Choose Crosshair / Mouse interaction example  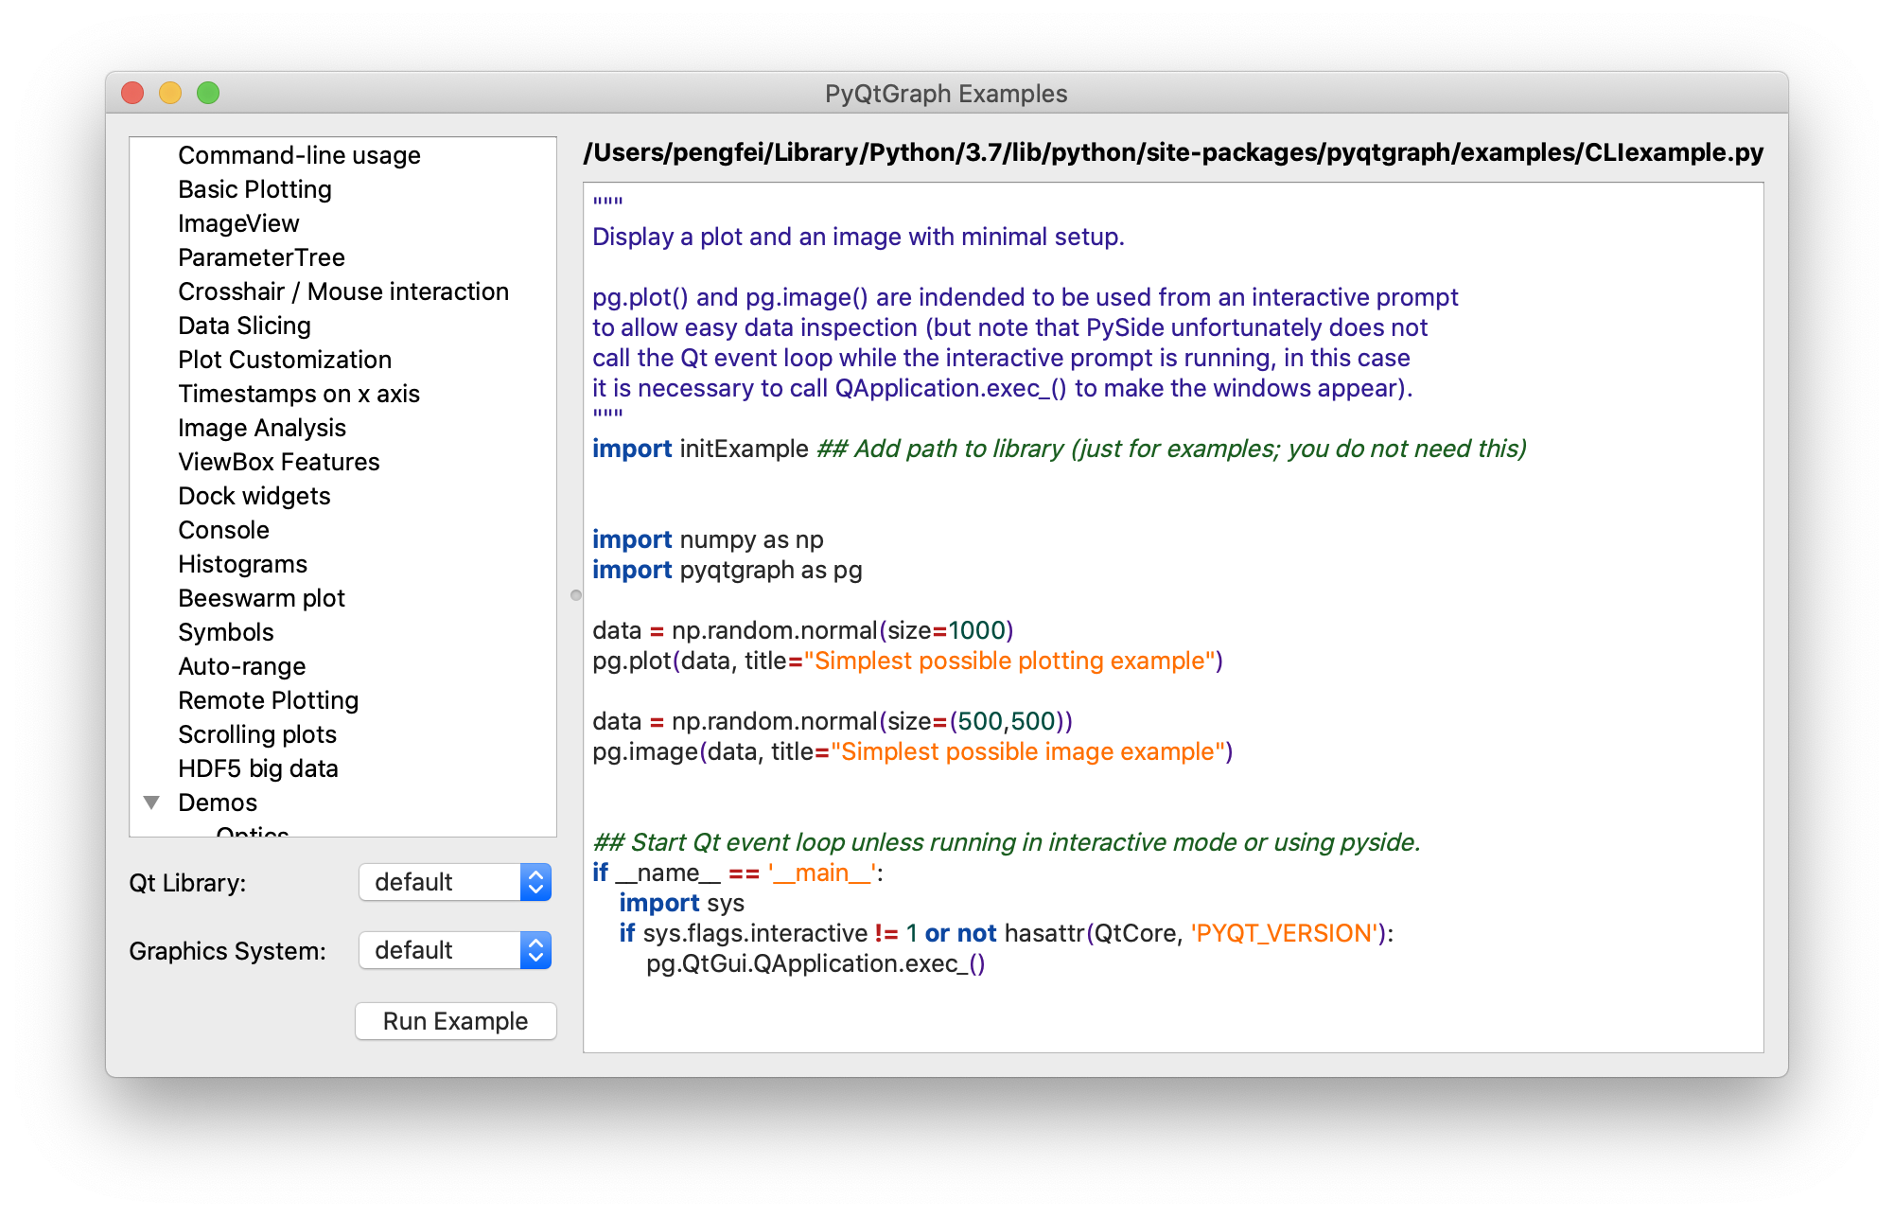coord(343,291)
